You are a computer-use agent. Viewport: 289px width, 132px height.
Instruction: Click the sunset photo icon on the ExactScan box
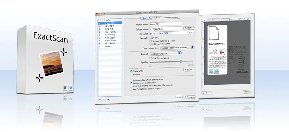52,64
